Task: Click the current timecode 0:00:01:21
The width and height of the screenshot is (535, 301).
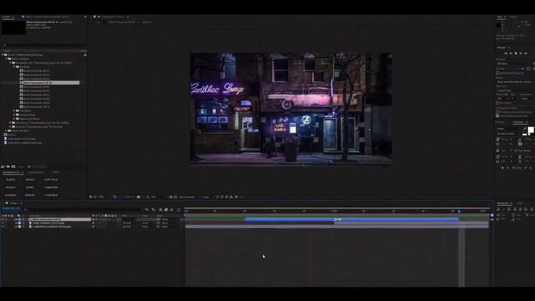Action: coord(11,208)
